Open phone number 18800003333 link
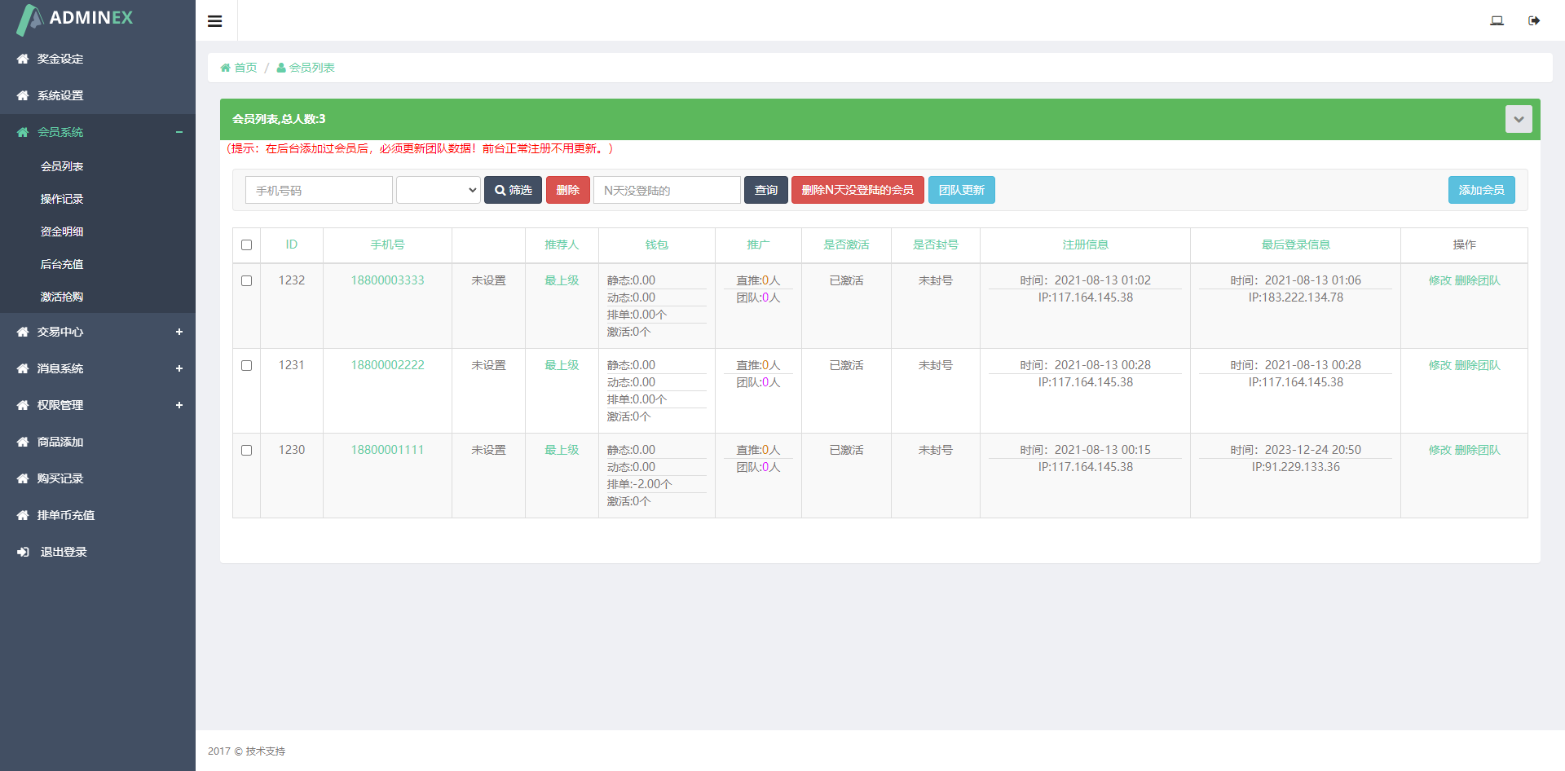This screenshot has height=771, width=1565. pyautogui.click(x=387, y=280)
